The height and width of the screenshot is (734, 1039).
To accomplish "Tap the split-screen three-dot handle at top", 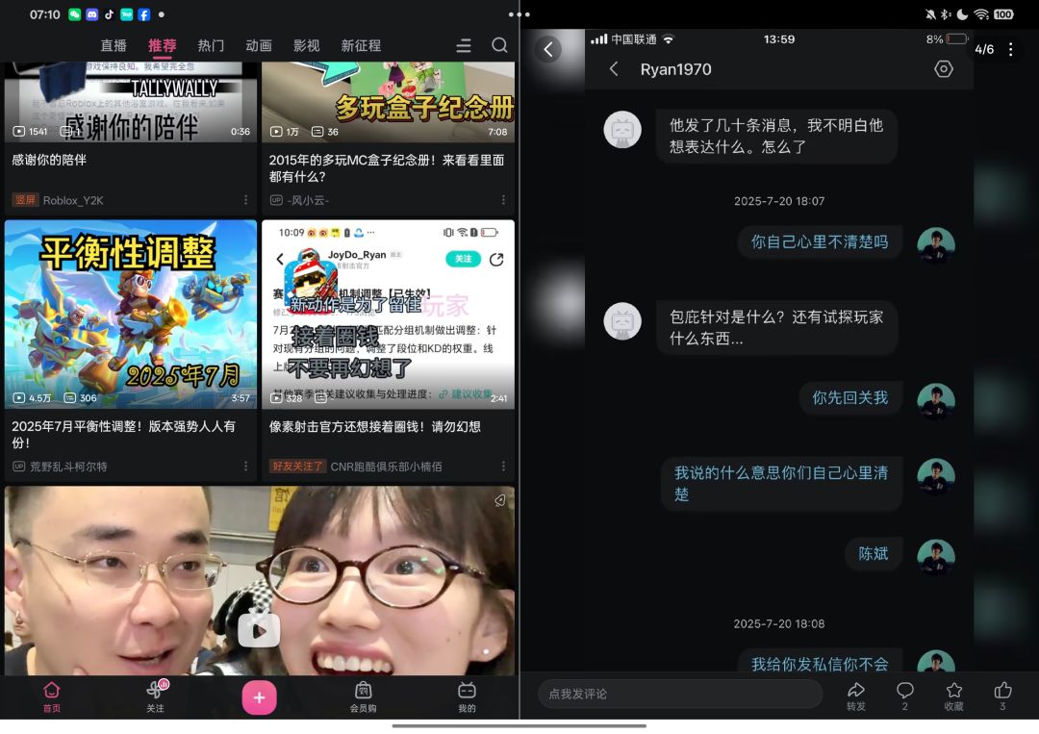I will coord(519,13).
